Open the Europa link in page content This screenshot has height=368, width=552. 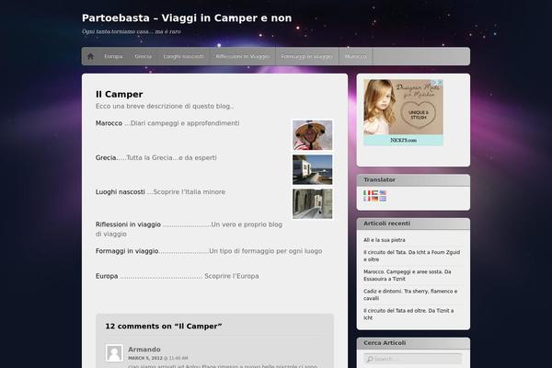pos(107,276)
